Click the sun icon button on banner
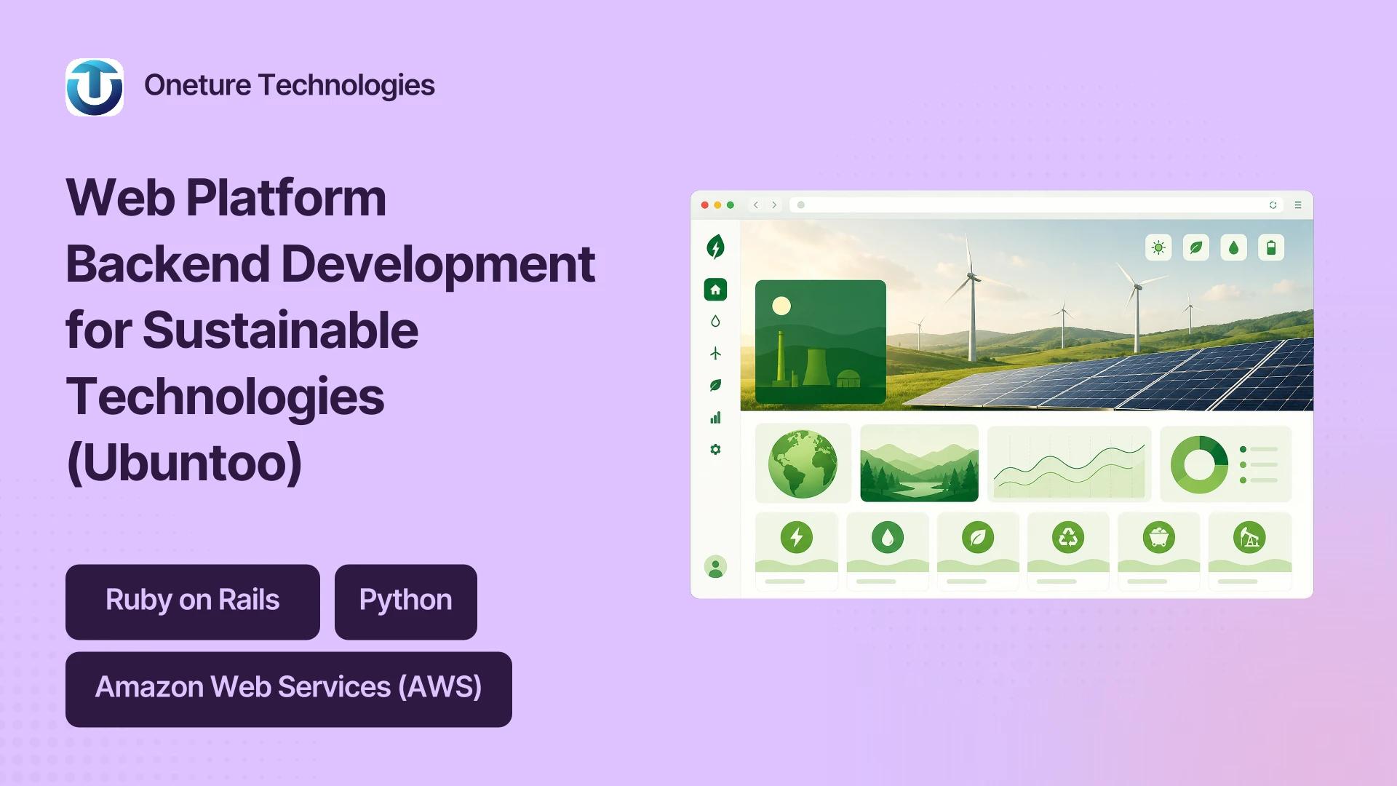1397x786 pixels. [x=1158, y=247]
